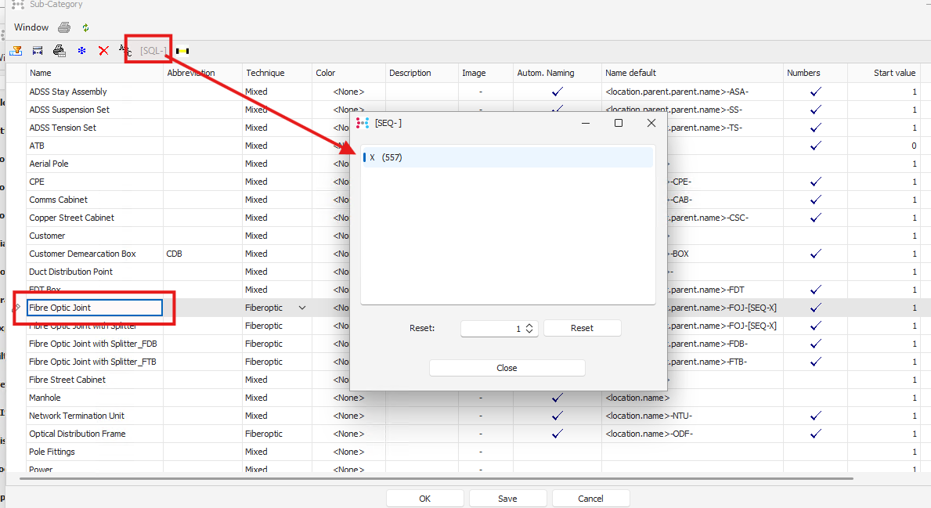
Task: Select the Fibre Street Cabinet row name
Action: click(67, 380)
